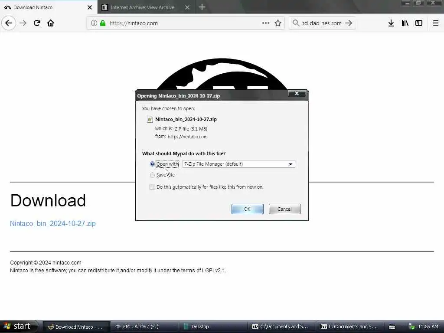Cancel the file opening dialog
The image size is (444, 333).
pyautogui.click(x=284, y=209)
